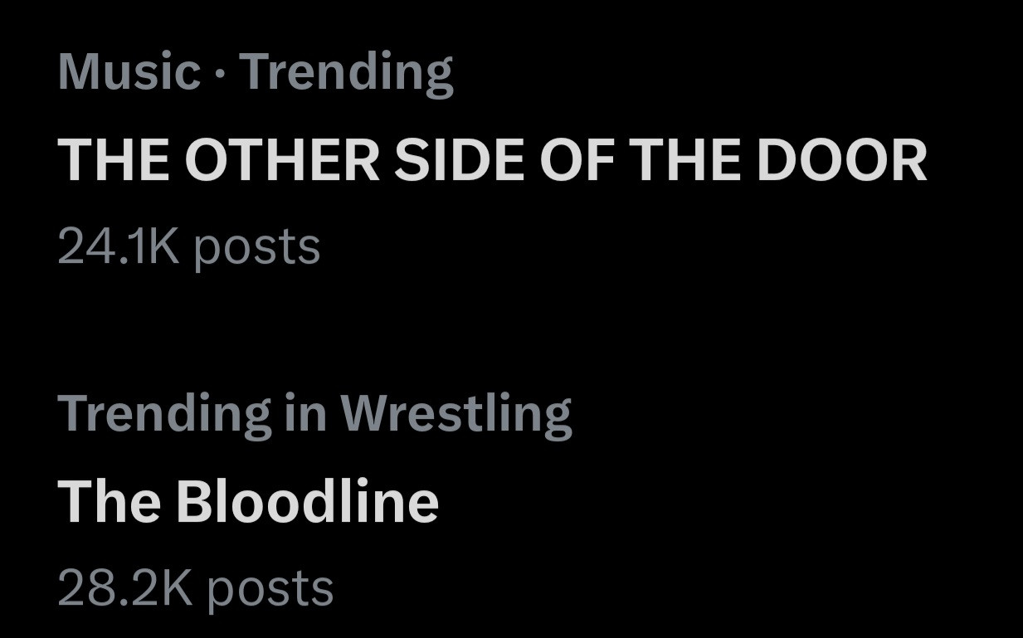Select the 28.2K posts count
Viewport: 1023px width, 638px height.
coord(195,588)
